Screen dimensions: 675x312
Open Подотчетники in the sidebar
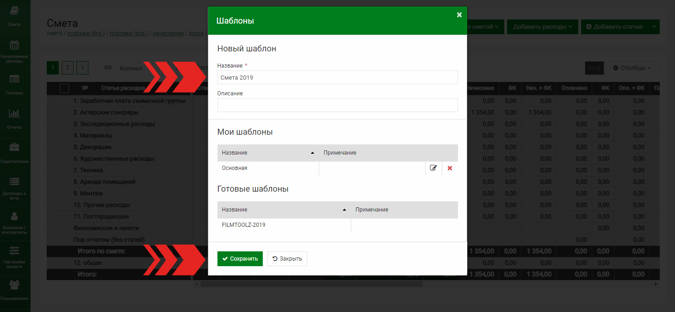click(15, 154)
